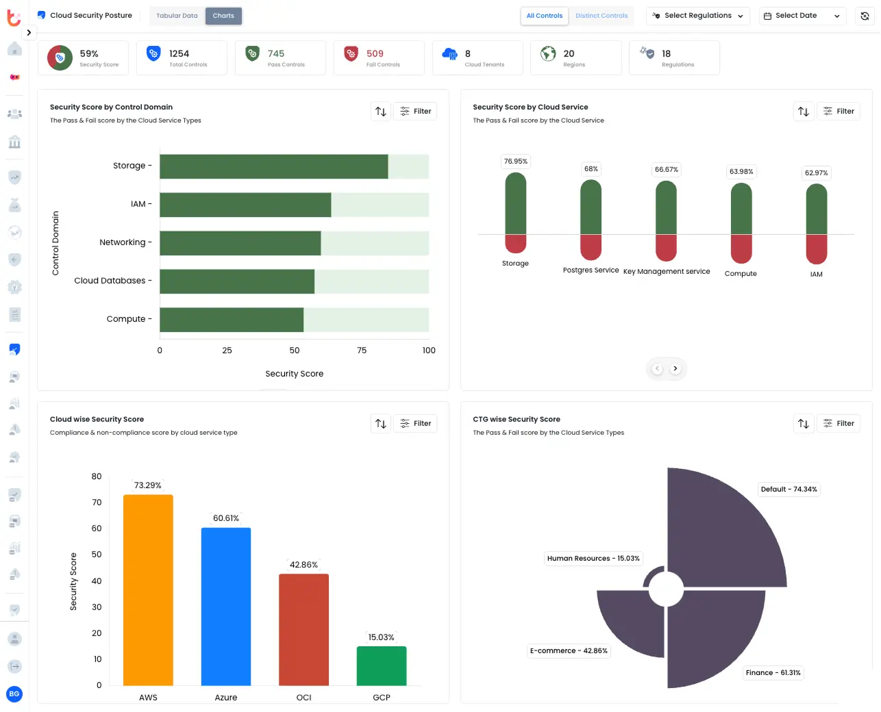The width and height of the screenshot is (881, 712).
Task: Open Filter on Cloud wise Security Score chart
Action: point(415,423)
